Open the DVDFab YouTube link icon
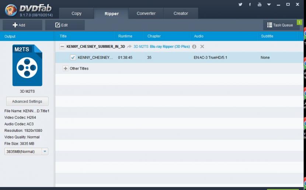This screenshot has height=190, width=306. tap(259, 4)
